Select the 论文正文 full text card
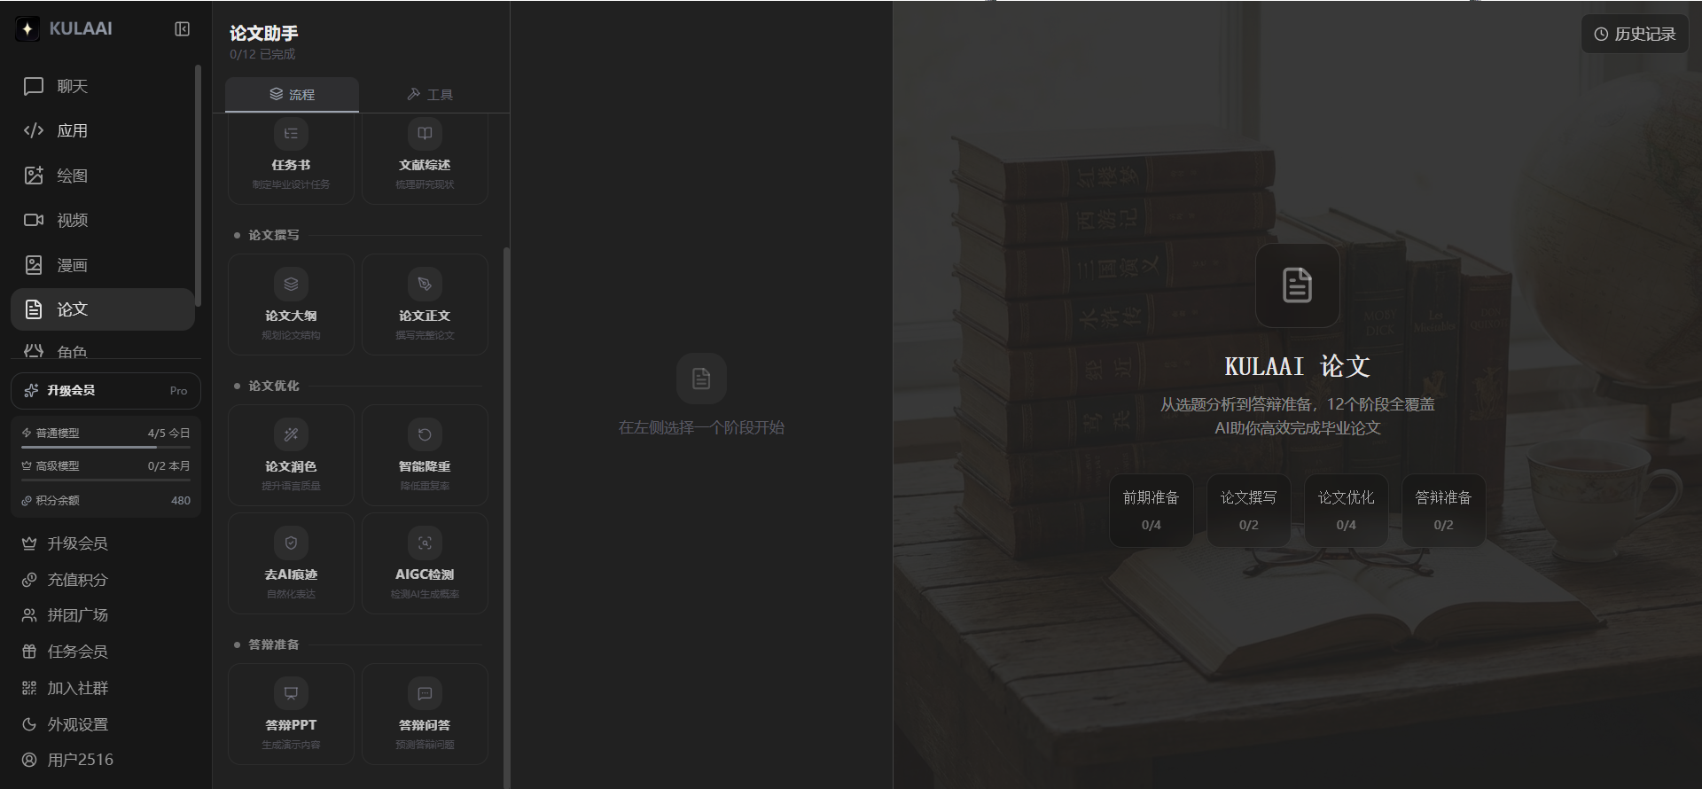The height and width of the screenshot is (789, 1702). tap(425, 305)
